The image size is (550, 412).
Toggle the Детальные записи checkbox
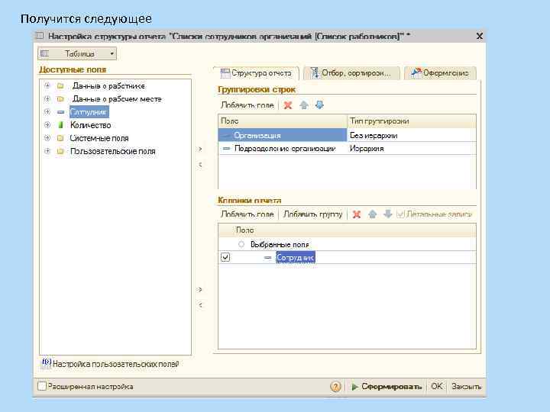coord(400,214)
